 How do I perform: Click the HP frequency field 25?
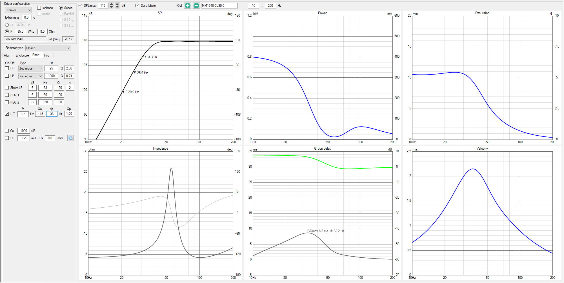51,68
